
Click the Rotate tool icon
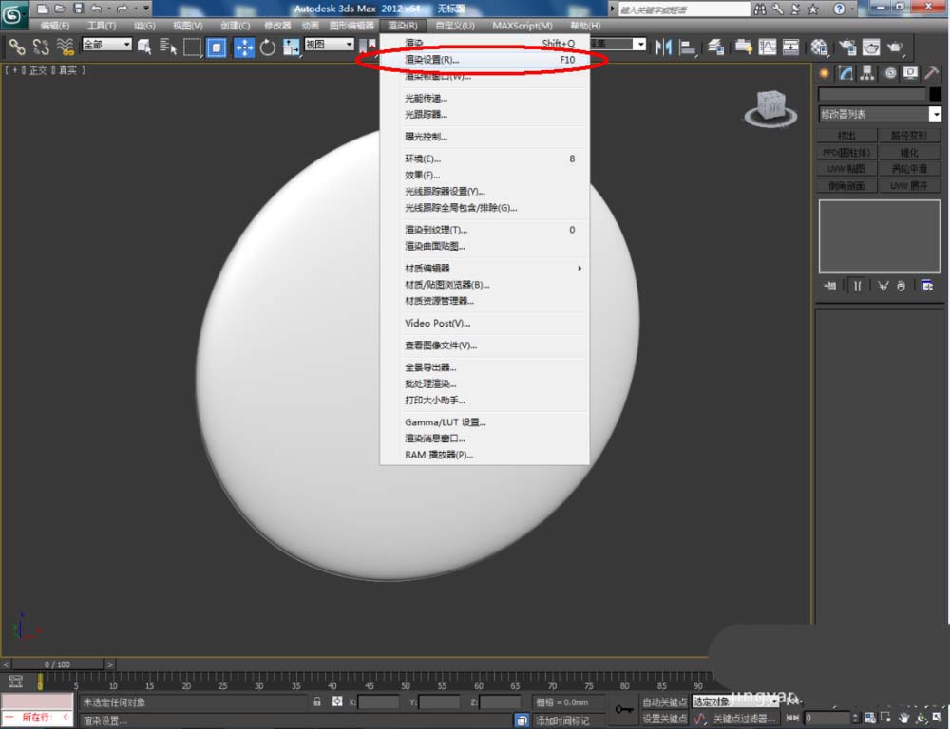coord(268,47)
